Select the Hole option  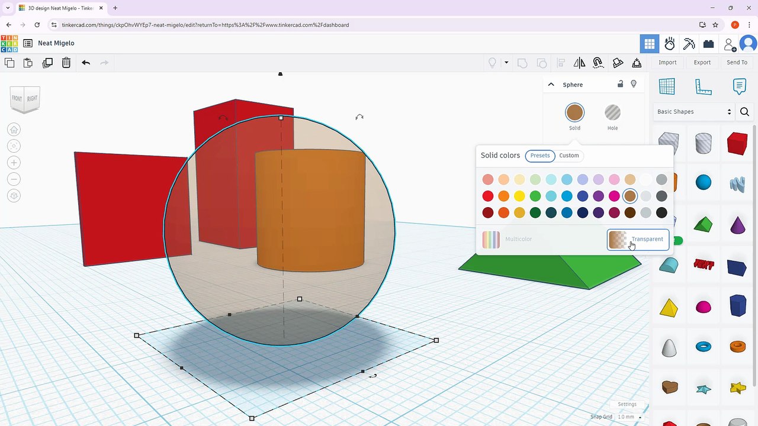tap(612, 117)
